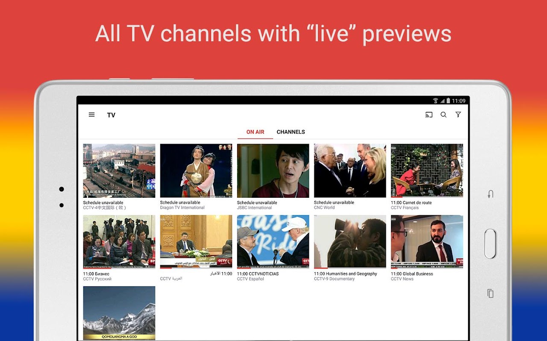Open the CCTV Français preview thumbnail
The width and height of the screenshot is (547, 341).
427,170
